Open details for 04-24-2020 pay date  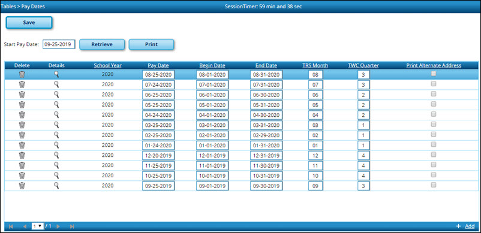[x=56, y=114]
